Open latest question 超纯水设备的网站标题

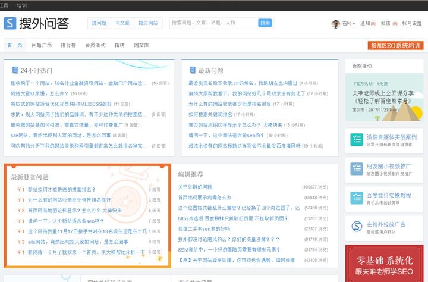244,146
